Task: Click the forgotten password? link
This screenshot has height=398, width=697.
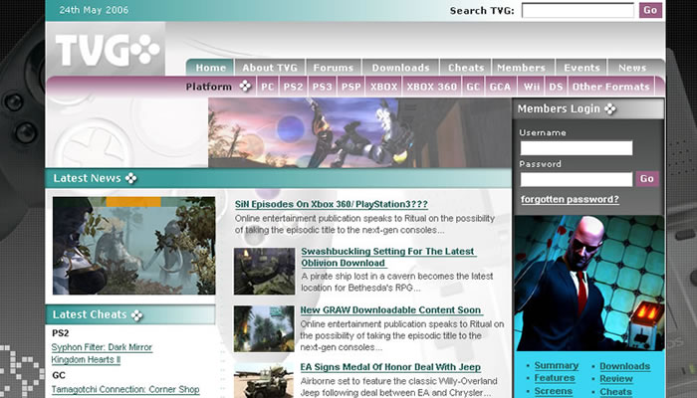Action: point(570,199)
